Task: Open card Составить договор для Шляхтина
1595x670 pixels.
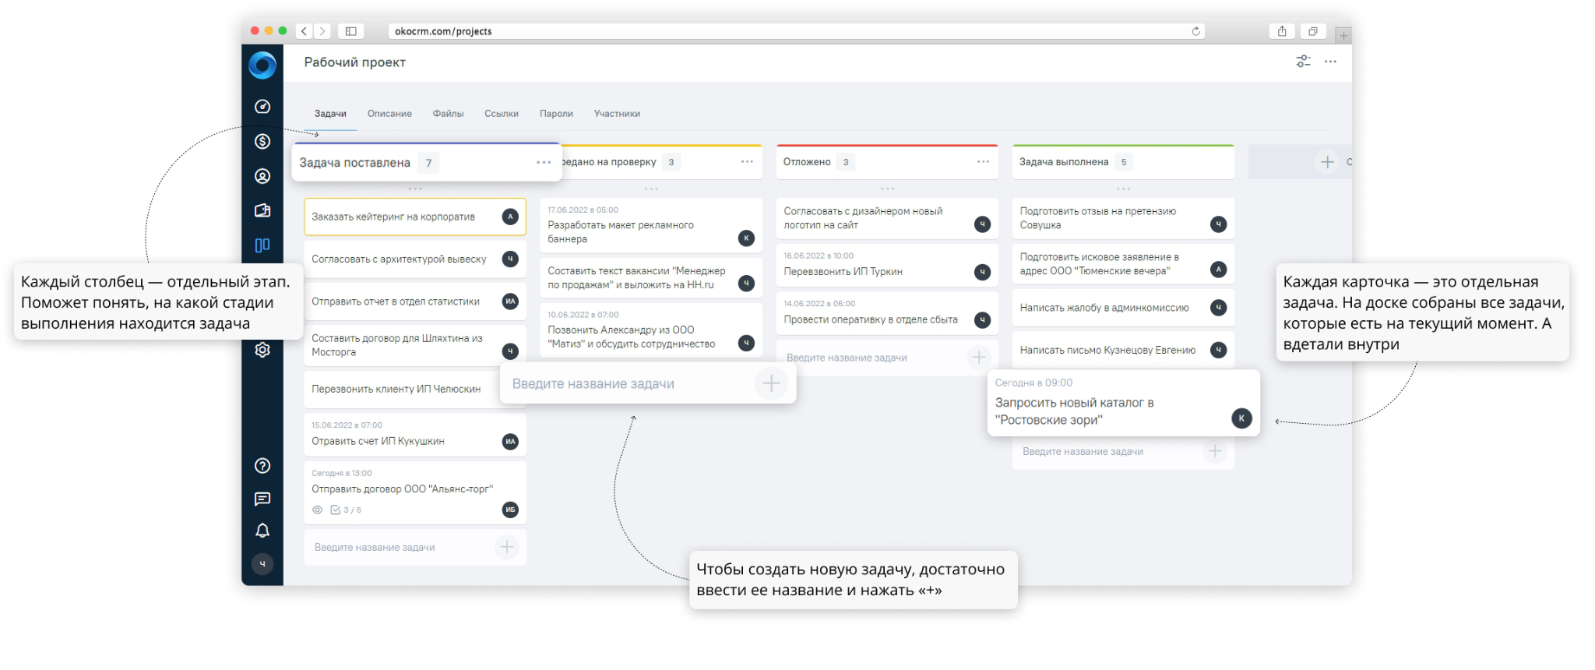Action: (x=415, y=345)
